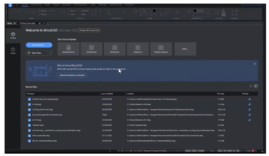269x156 pixels.
Task: Open Drive_Assembly.dwg from recent files
Action: [41, 136]
